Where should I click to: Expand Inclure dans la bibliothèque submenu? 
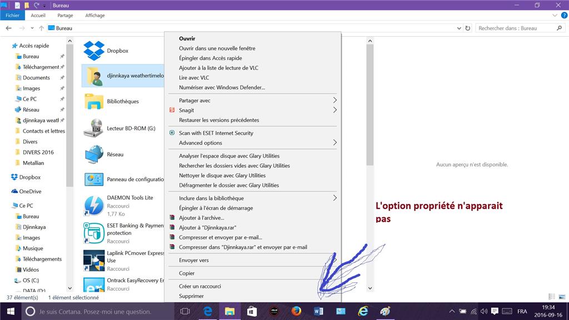(x=335, y=198)
